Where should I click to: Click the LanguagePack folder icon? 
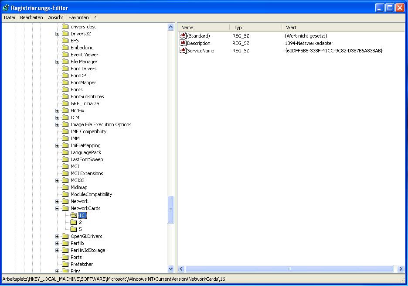[x=65, y=152]
